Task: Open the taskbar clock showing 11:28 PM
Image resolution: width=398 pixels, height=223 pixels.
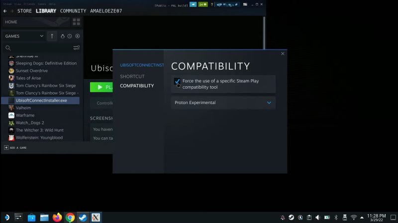Action: pos(377,218)
